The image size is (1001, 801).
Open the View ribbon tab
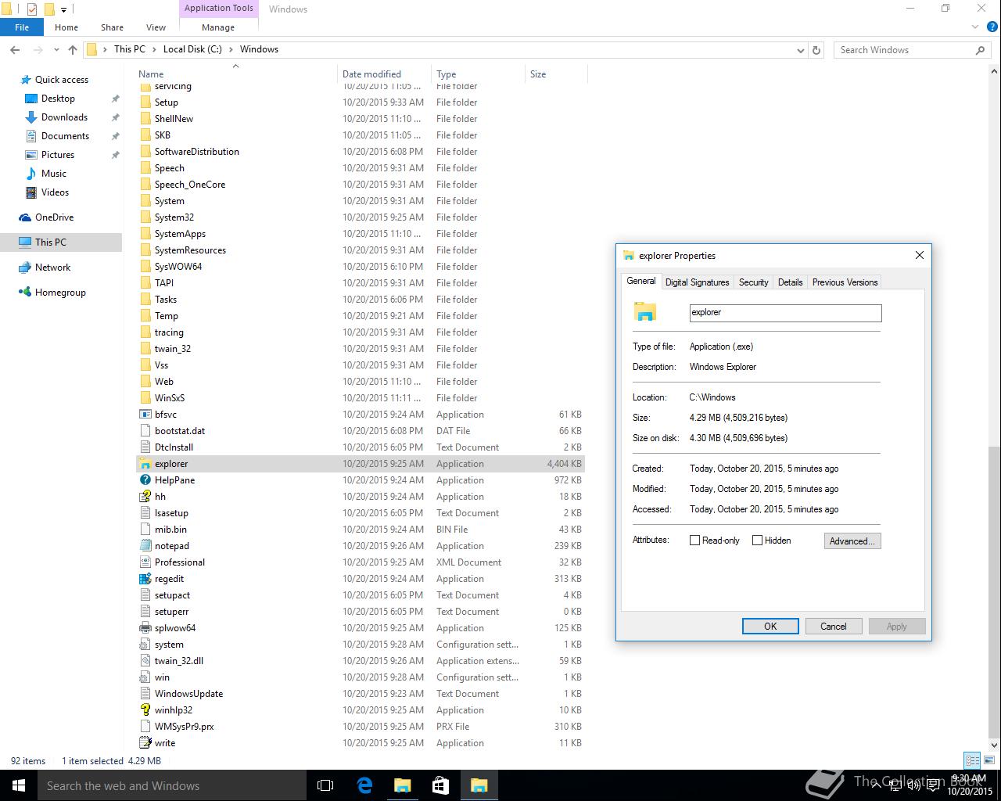[156, 27]
